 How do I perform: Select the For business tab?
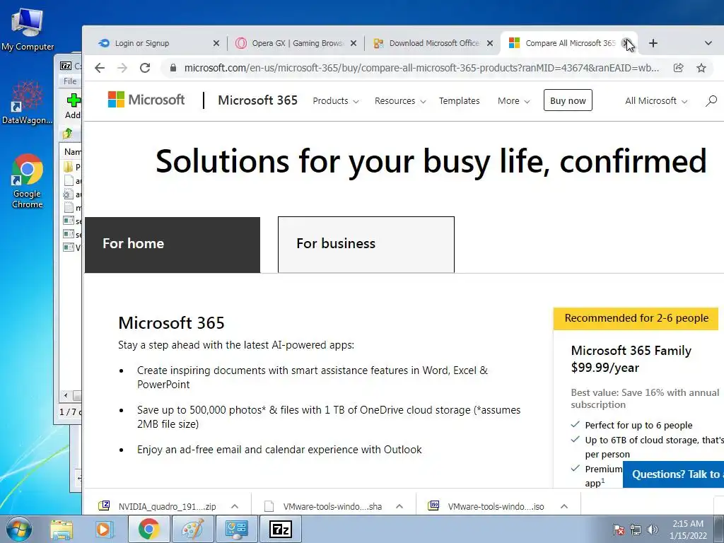[366, 245]
